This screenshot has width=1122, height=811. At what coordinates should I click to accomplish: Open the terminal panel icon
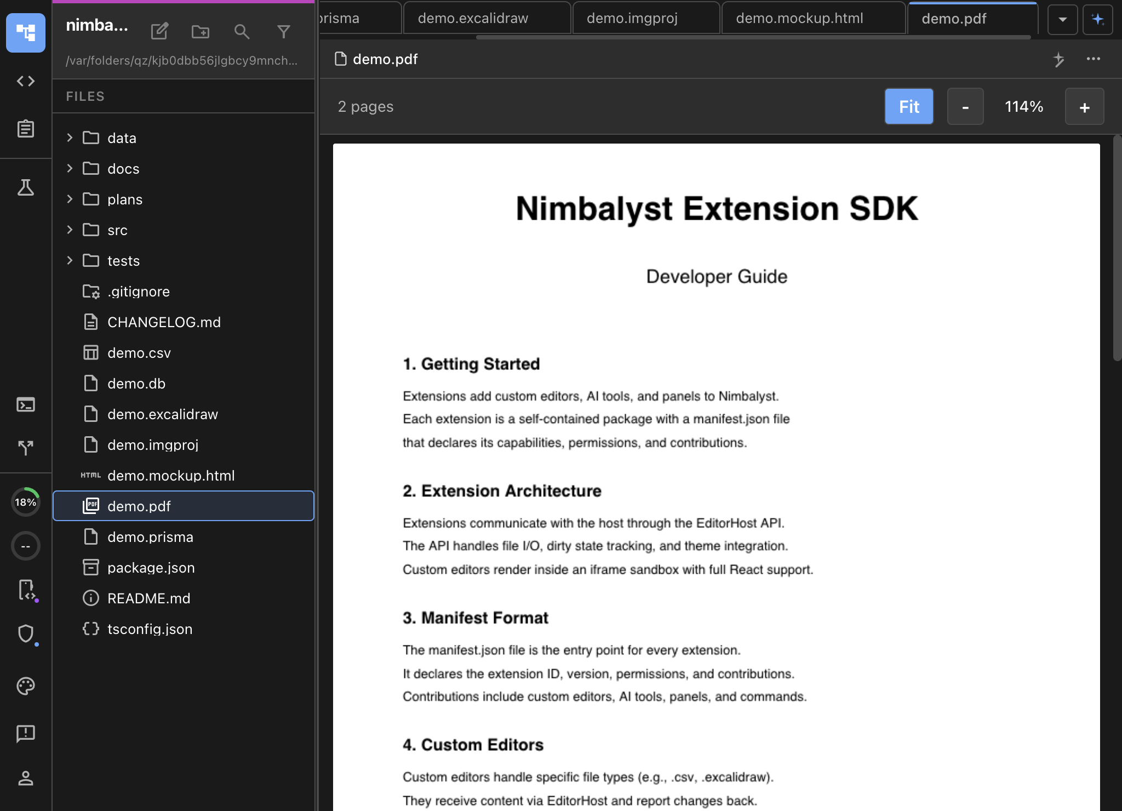26,405
